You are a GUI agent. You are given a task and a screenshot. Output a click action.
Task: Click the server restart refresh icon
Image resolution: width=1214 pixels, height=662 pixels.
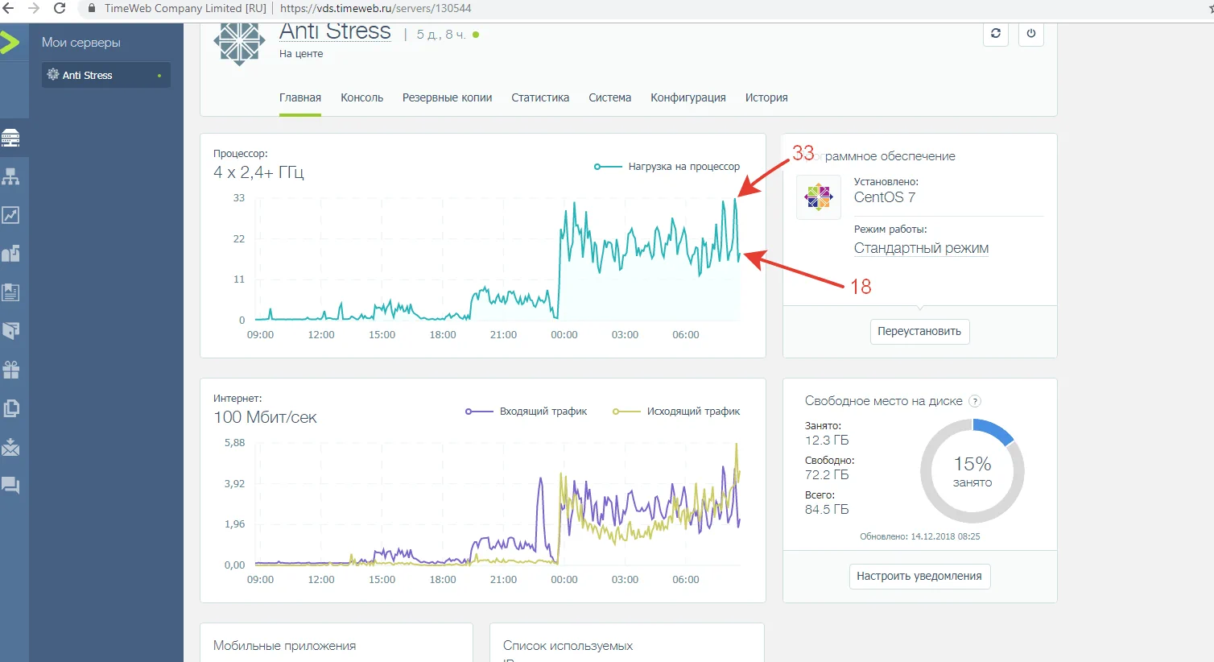(x=996, y=34)
